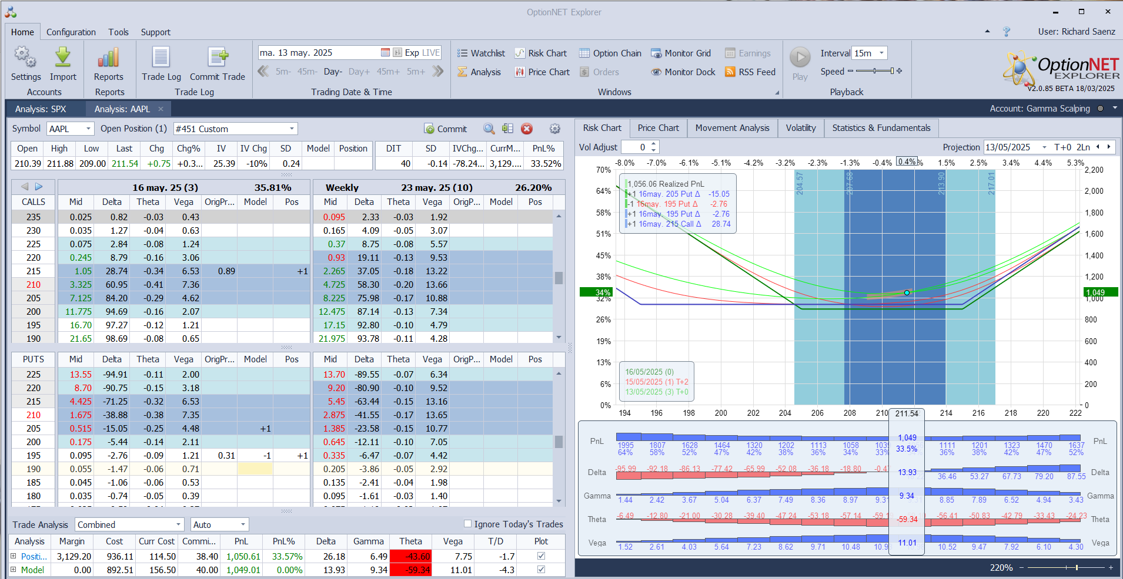Open the Open Position #451 Custom dropdown
The width and height of the screenshot is (1123, 579).
pos(292,129)
